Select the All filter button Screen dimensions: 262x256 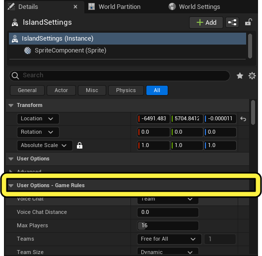157,90
